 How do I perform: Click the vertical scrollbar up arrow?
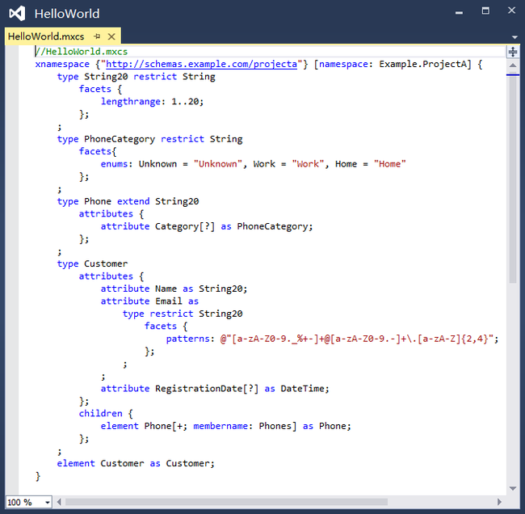(513, 65)
